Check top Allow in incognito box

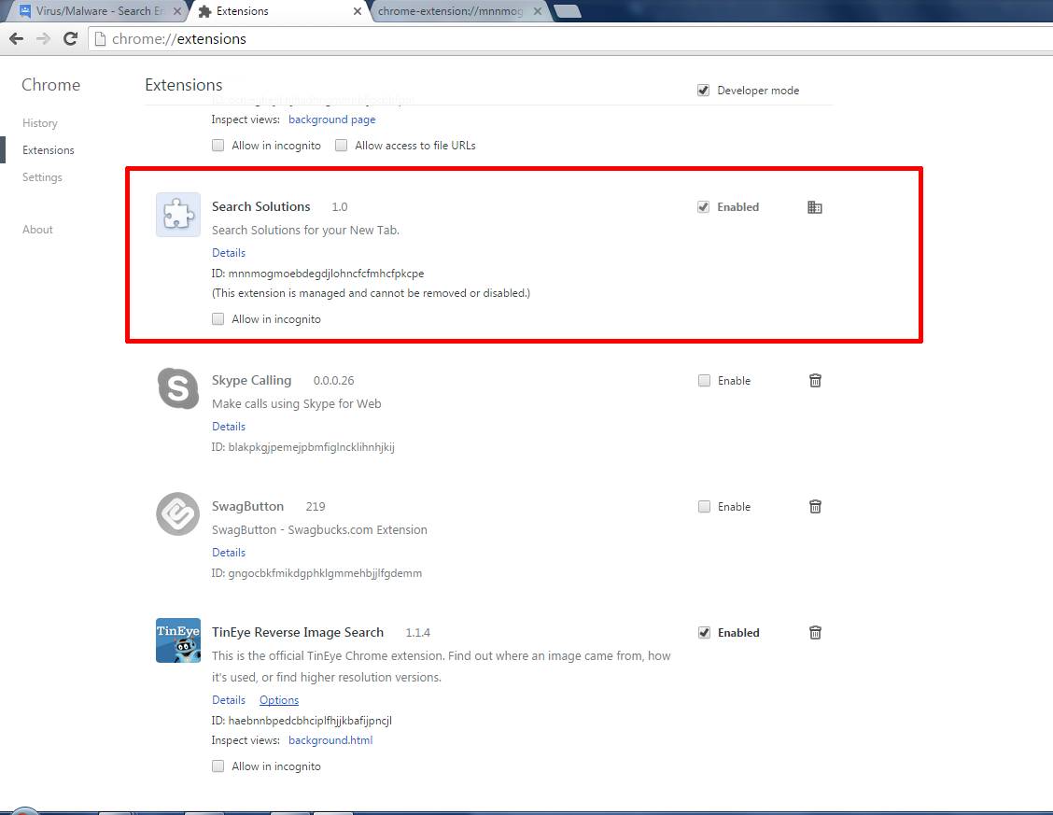click(x=218, y=145)
